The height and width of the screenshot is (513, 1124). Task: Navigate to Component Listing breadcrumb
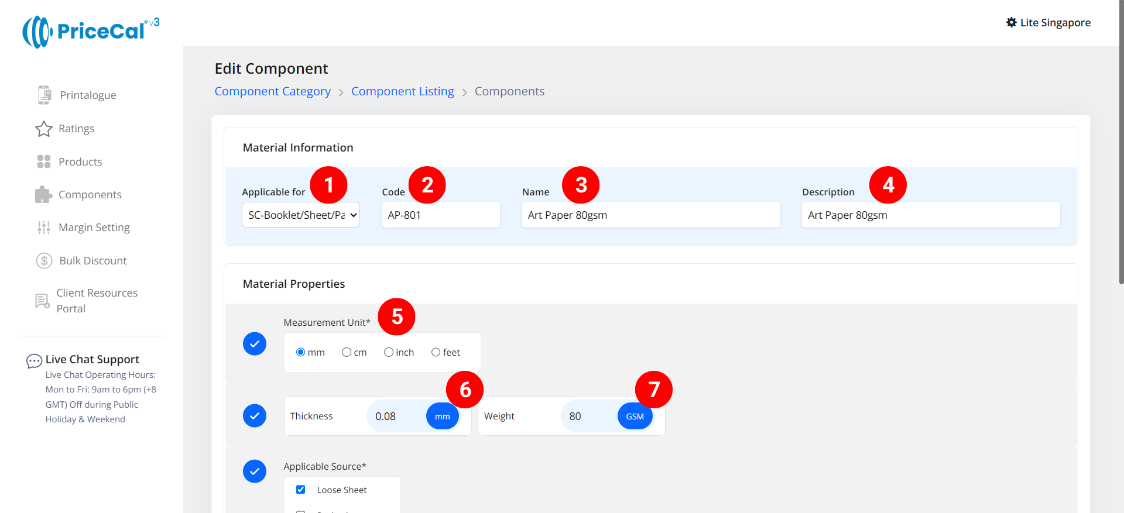point(402,91)
